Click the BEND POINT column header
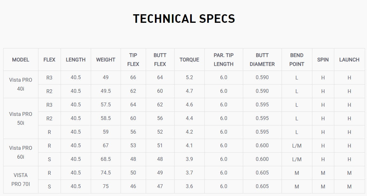Screen dimensions: 367x196 297,60
